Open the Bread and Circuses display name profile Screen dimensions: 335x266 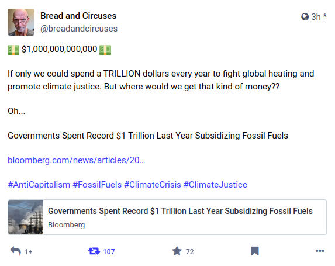(x=78, y=16)
